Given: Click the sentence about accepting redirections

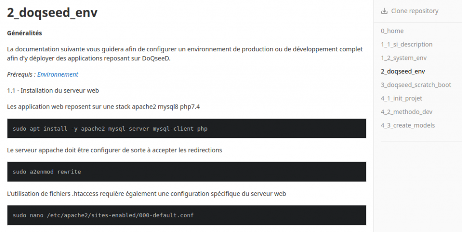Looking at the screenshot, I should [x=115, y=150].
